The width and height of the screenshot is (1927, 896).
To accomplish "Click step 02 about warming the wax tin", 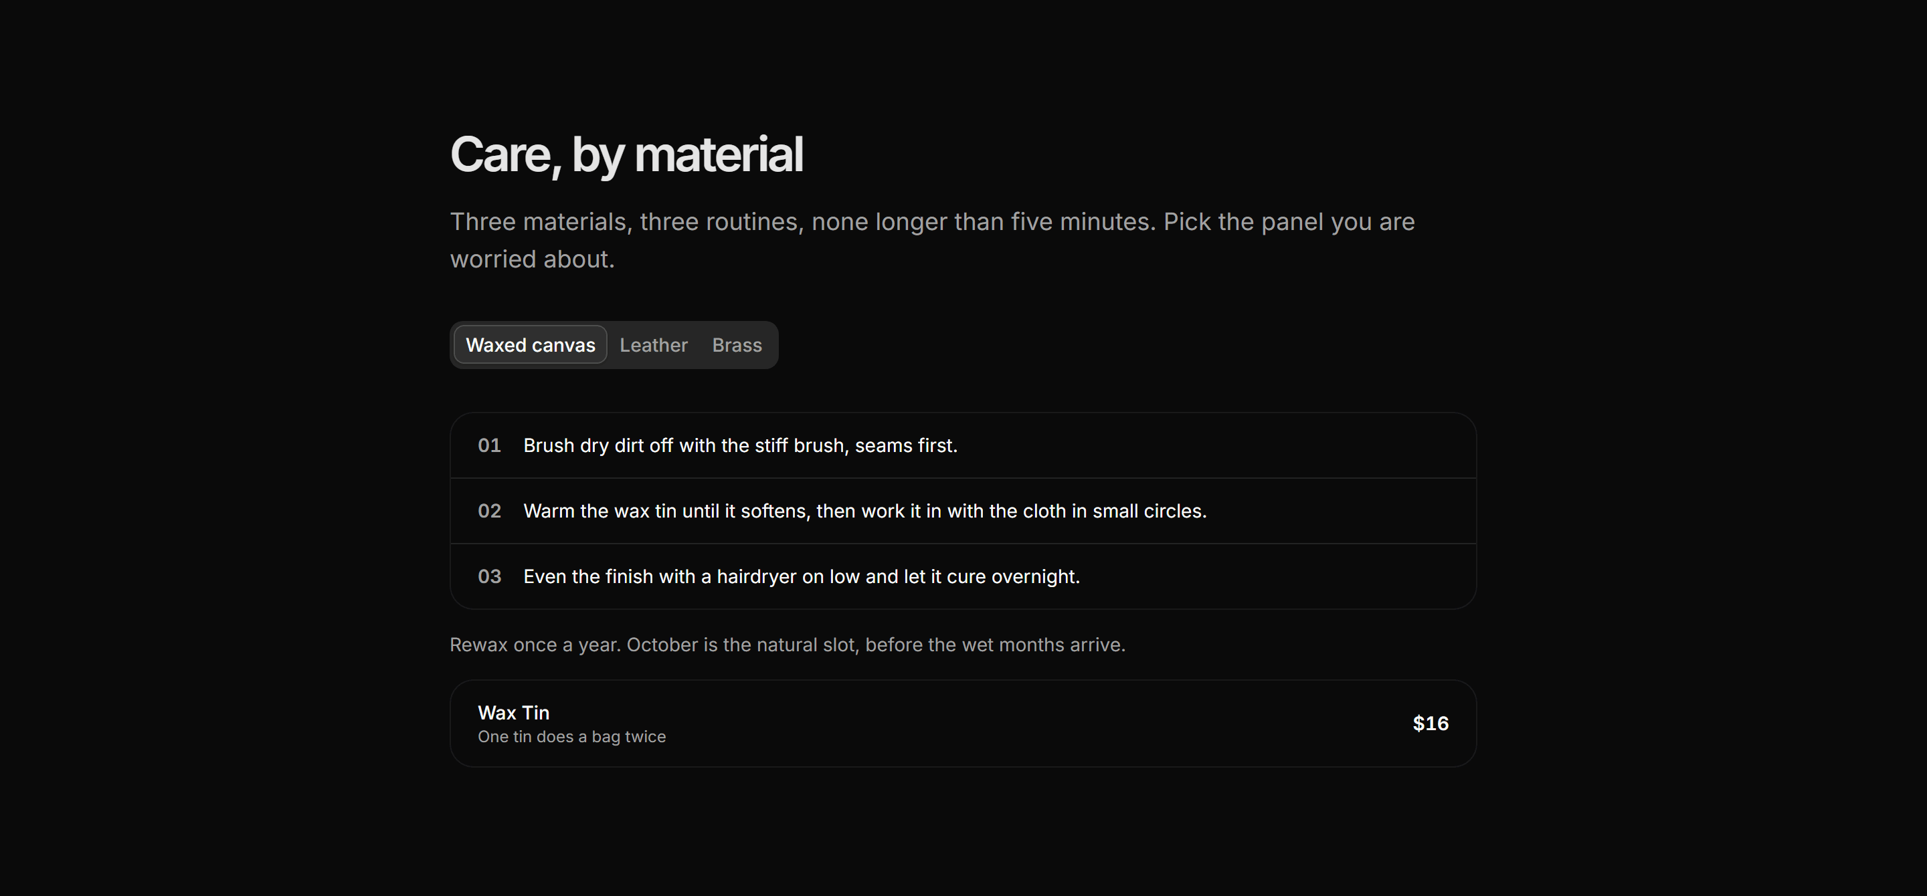I will coord(963,511).
